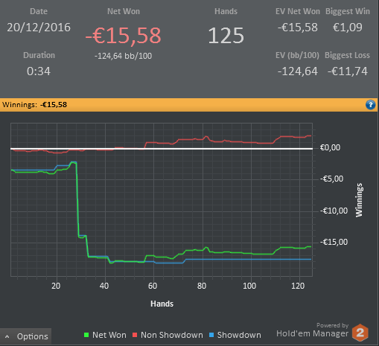Open the Options button
This screenshot has height=346, width=379.
coord(25,336)
